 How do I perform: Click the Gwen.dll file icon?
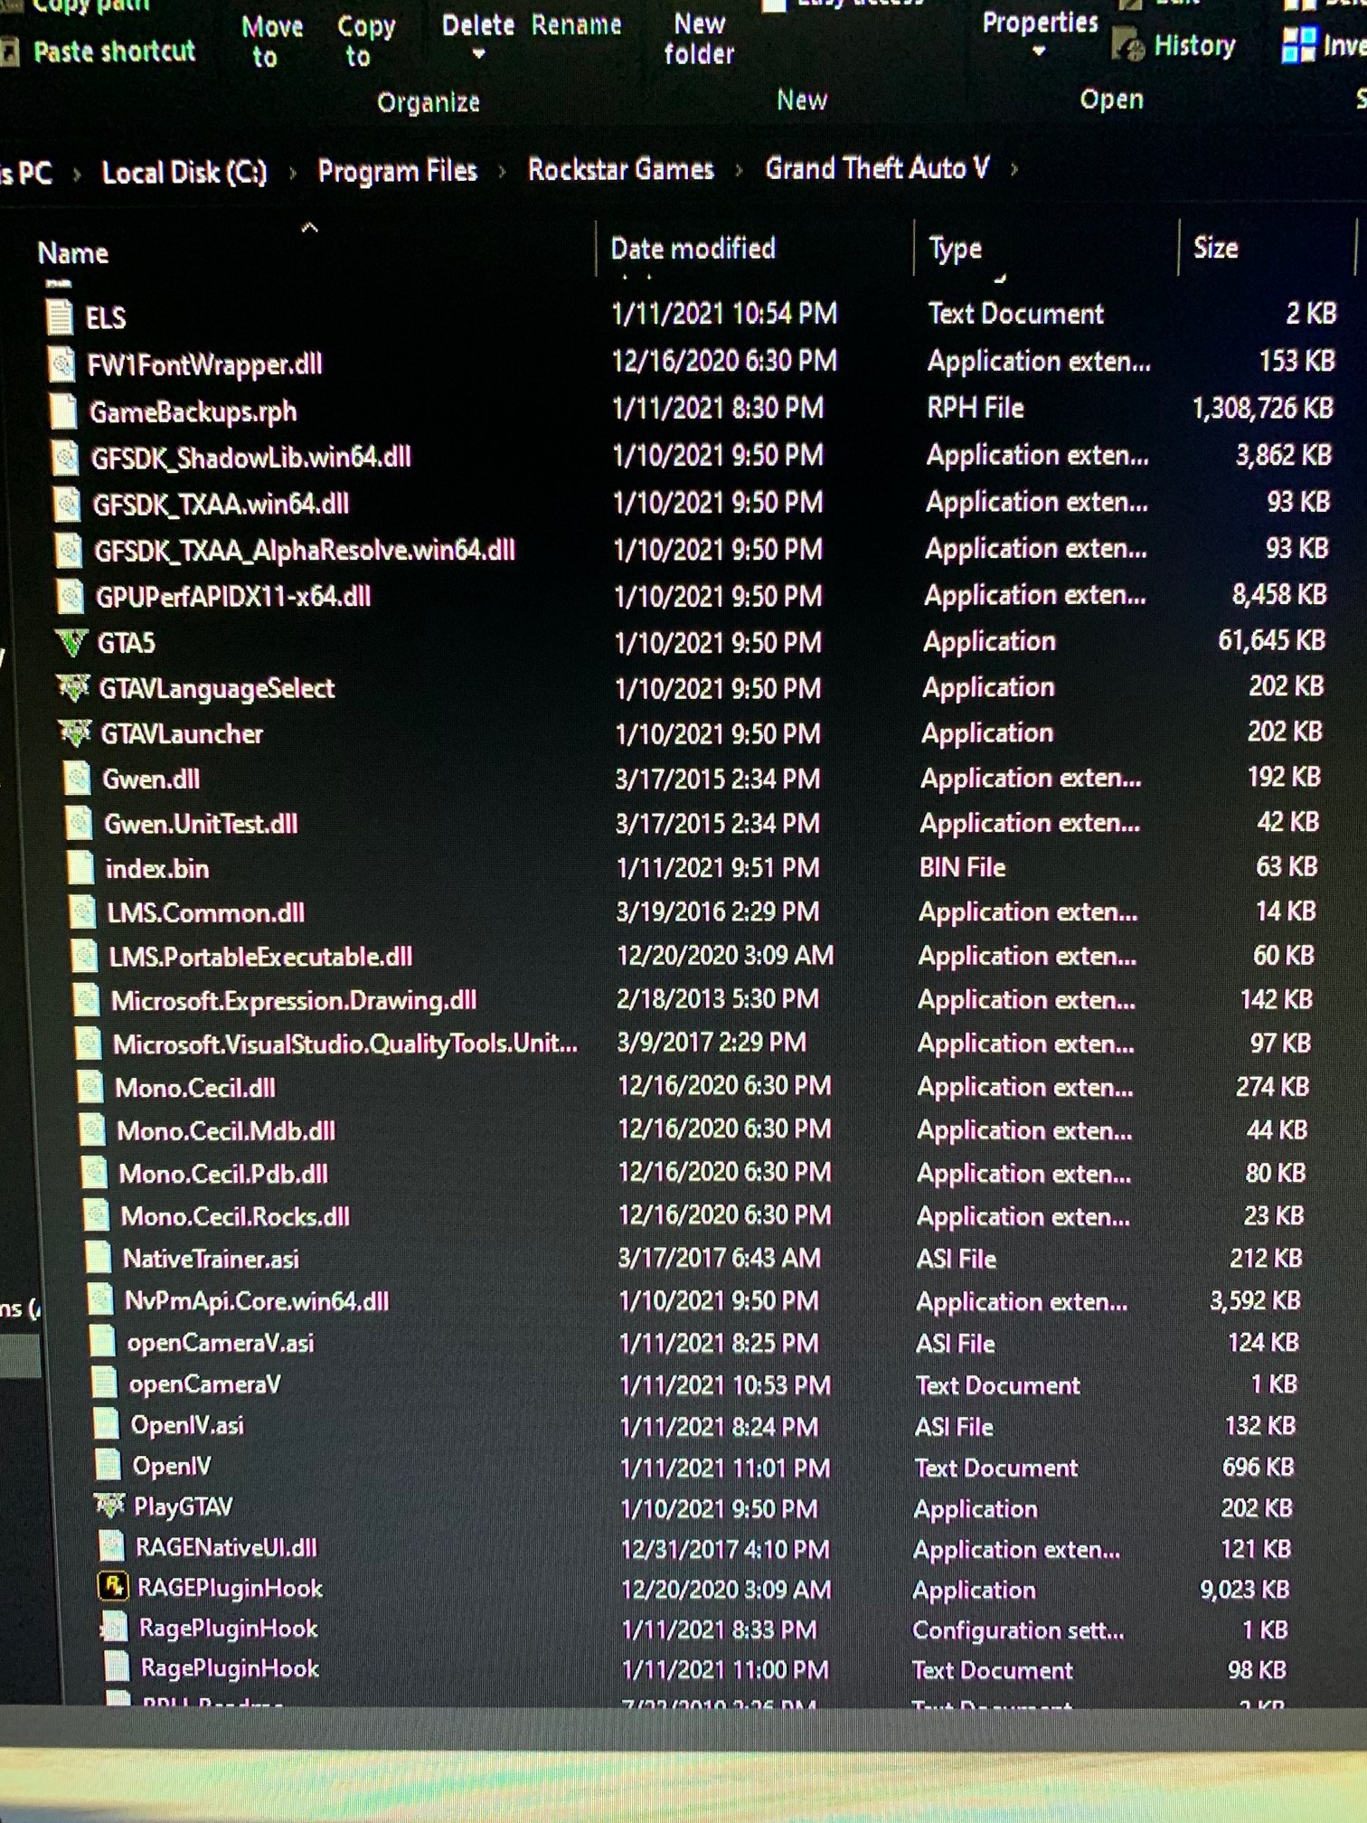tap(78, 779)
